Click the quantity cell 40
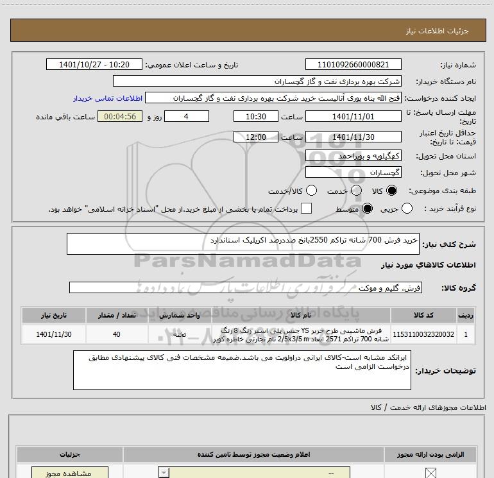 tap(117, 334)
